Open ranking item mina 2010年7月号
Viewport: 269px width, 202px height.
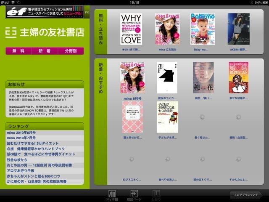(45, 138)
